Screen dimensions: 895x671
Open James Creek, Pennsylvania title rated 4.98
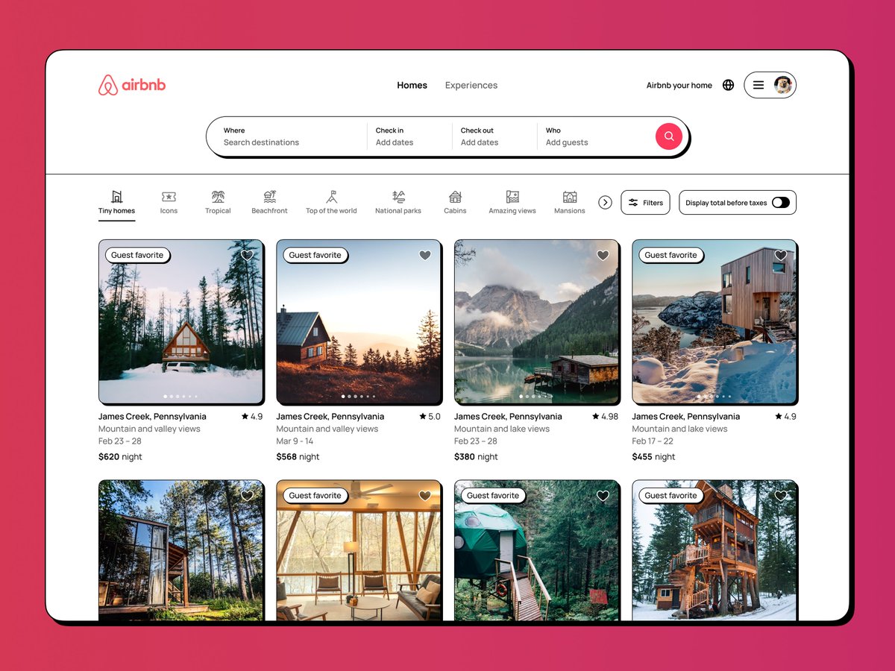(508, 417)
